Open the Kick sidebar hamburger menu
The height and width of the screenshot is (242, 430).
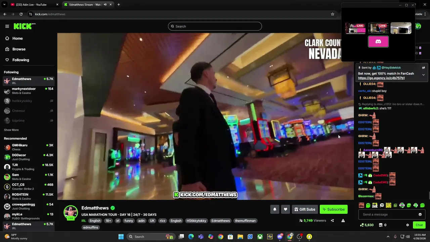coord(7,26)
